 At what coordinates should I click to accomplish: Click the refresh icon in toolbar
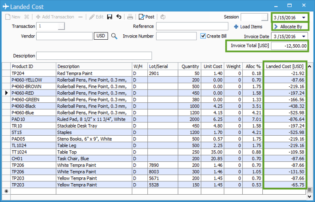pyautogui.click(x=163, y=17)
